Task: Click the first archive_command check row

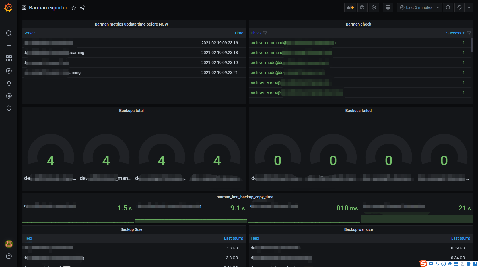Action: [x=361, y=43]
